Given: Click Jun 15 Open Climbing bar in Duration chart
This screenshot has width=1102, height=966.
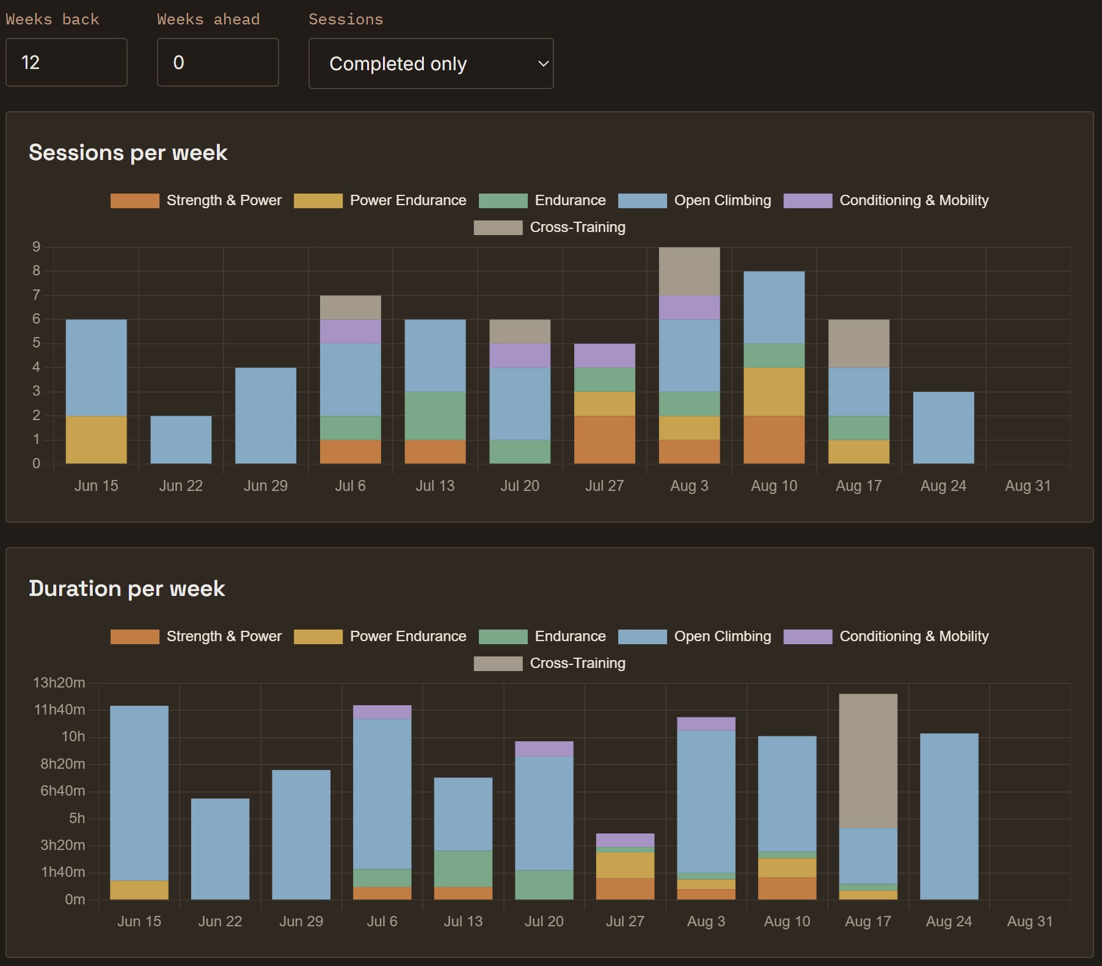Looking at the screenshot, I should pos(139,793).
